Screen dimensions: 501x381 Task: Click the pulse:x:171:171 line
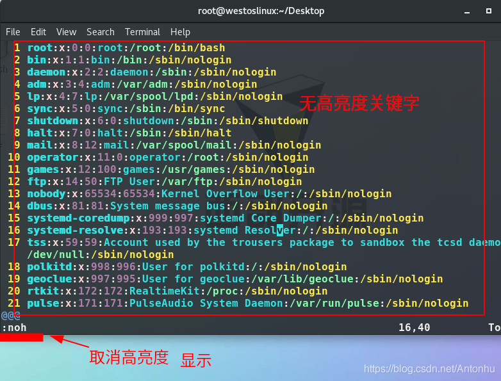[248, 303]
